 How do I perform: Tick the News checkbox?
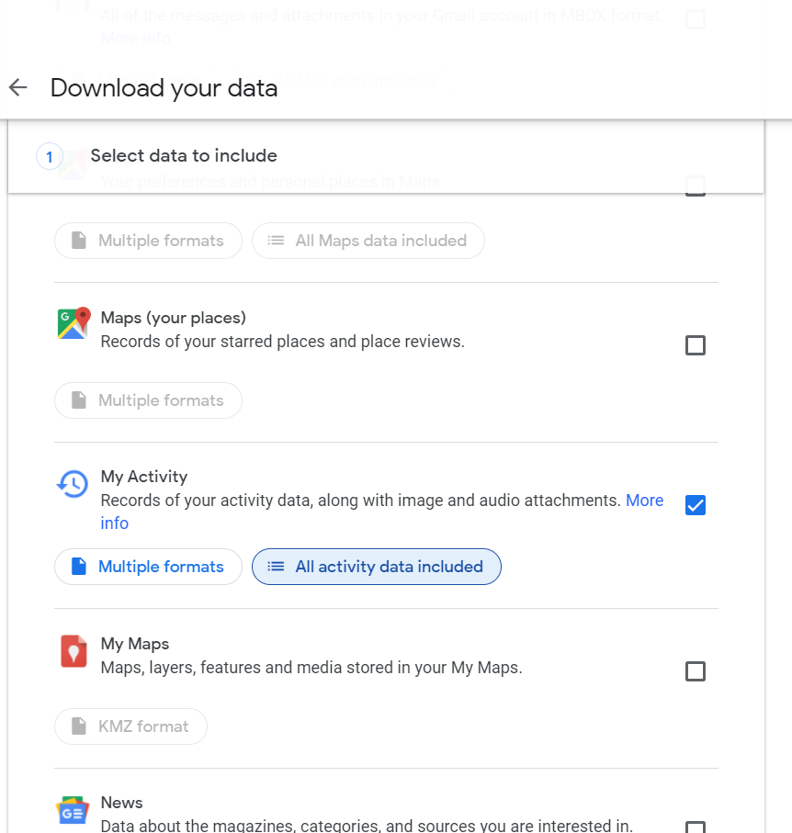(x=696, y=827)
